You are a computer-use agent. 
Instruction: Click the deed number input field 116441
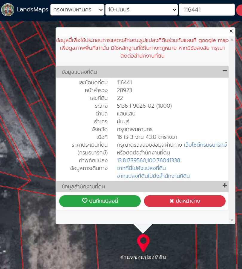206,10
